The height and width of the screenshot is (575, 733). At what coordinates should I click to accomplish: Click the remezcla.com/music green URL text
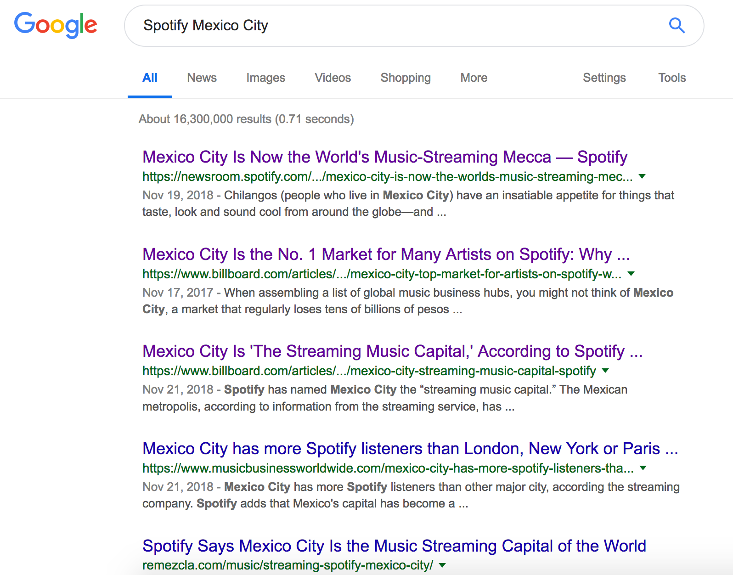click(x=288, y=565)
